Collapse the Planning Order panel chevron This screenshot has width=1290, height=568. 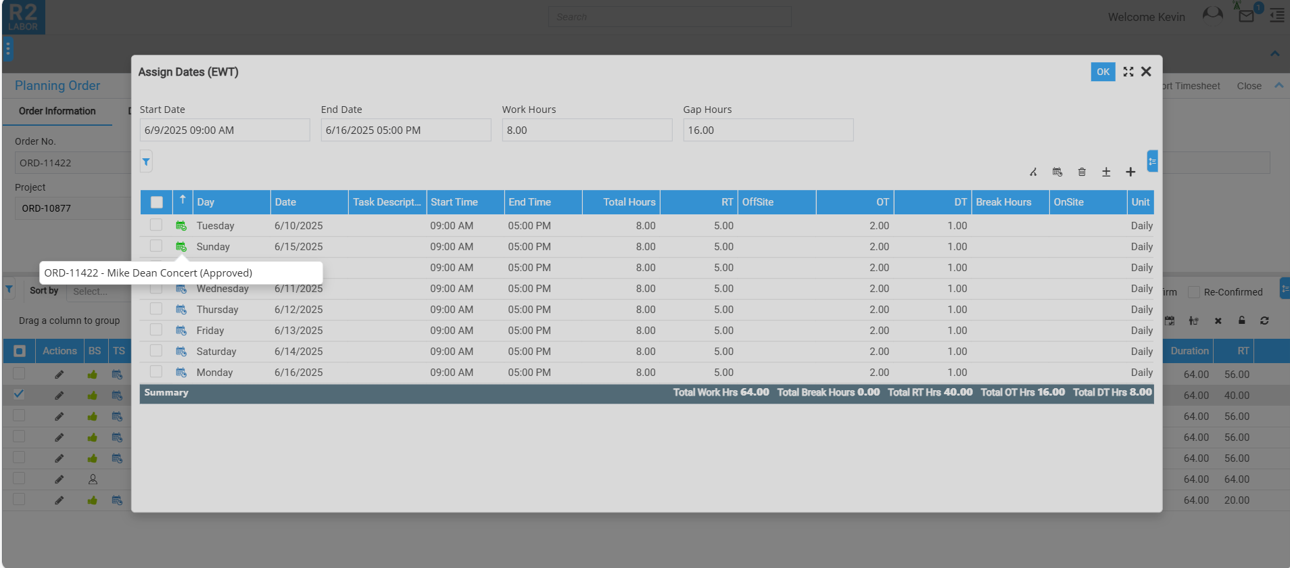[x=1279, y=85]
